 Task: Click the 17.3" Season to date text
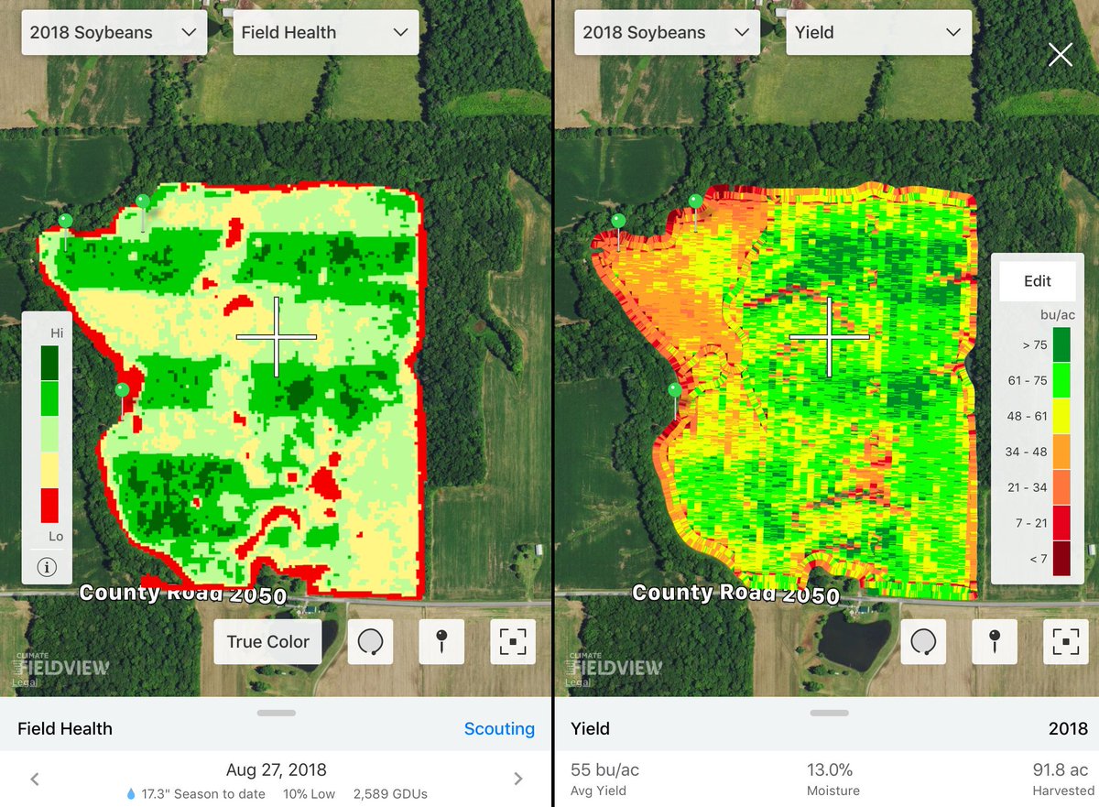[x=203, y=794]
